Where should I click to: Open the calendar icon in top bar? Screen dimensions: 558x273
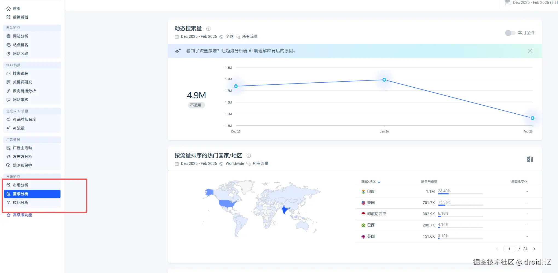[508, 2]
